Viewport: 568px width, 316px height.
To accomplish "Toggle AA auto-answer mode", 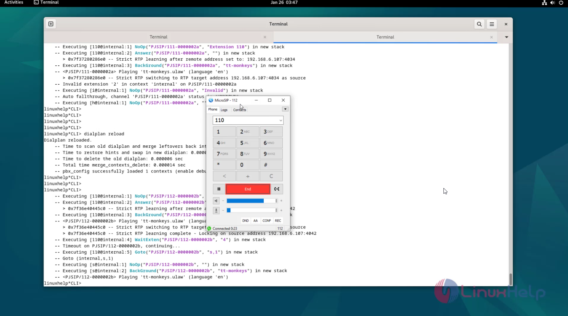I will tap(255, 220).
